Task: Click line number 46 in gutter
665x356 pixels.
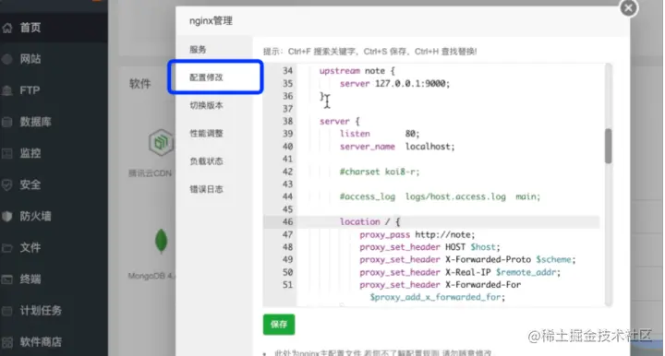Action: pyautogui.click(x=287, y=222)
